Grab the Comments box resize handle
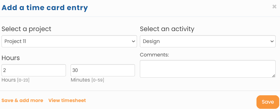This screenshot has height=109, width=280. 274,76
